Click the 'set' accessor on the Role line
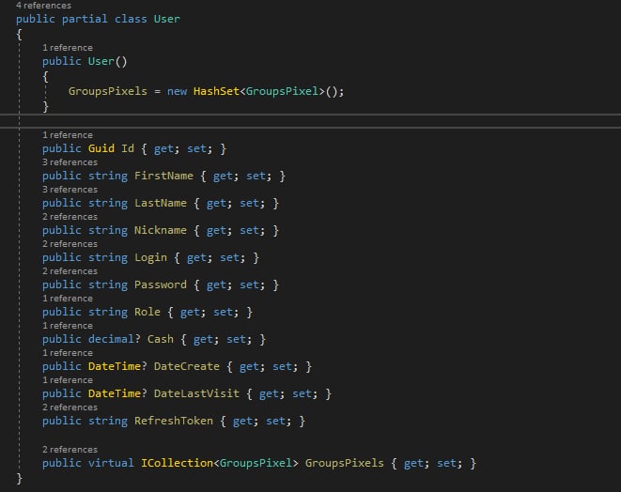Image resolution: width=621 pixels, height=492 pixels. coord(223,313)
